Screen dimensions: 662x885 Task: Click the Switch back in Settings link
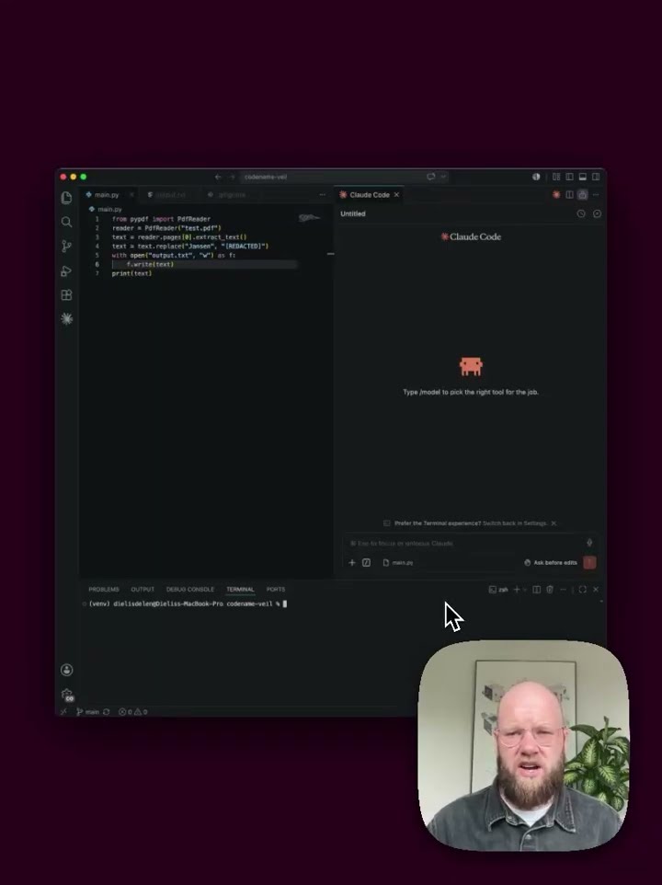(515, 523)
